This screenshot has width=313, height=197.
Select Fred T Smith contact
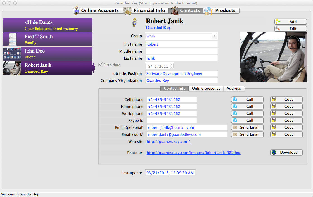[x=48, y=39]
